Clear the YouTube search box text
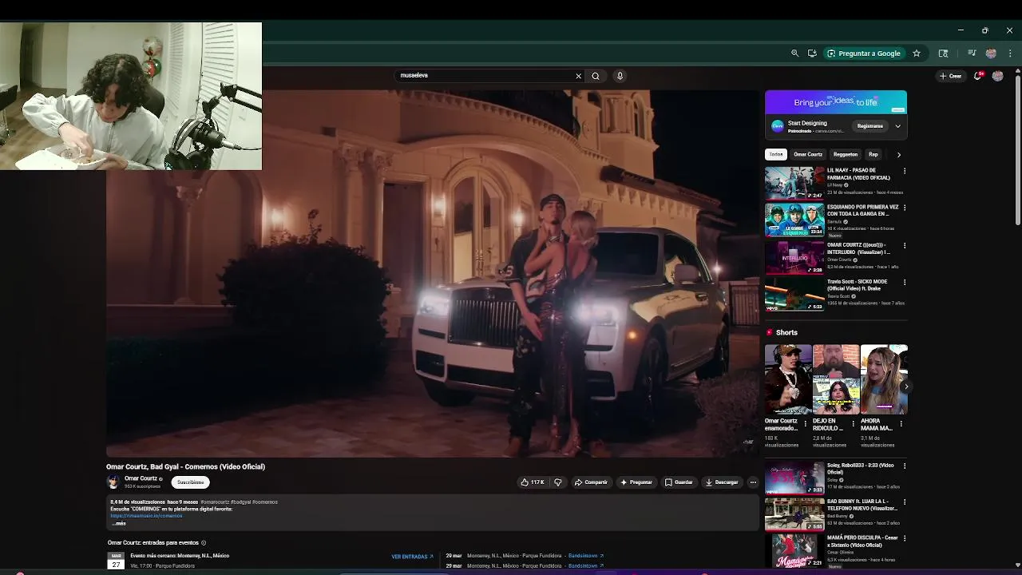This screenshot has width=1022, height=575. click(578, 76)
